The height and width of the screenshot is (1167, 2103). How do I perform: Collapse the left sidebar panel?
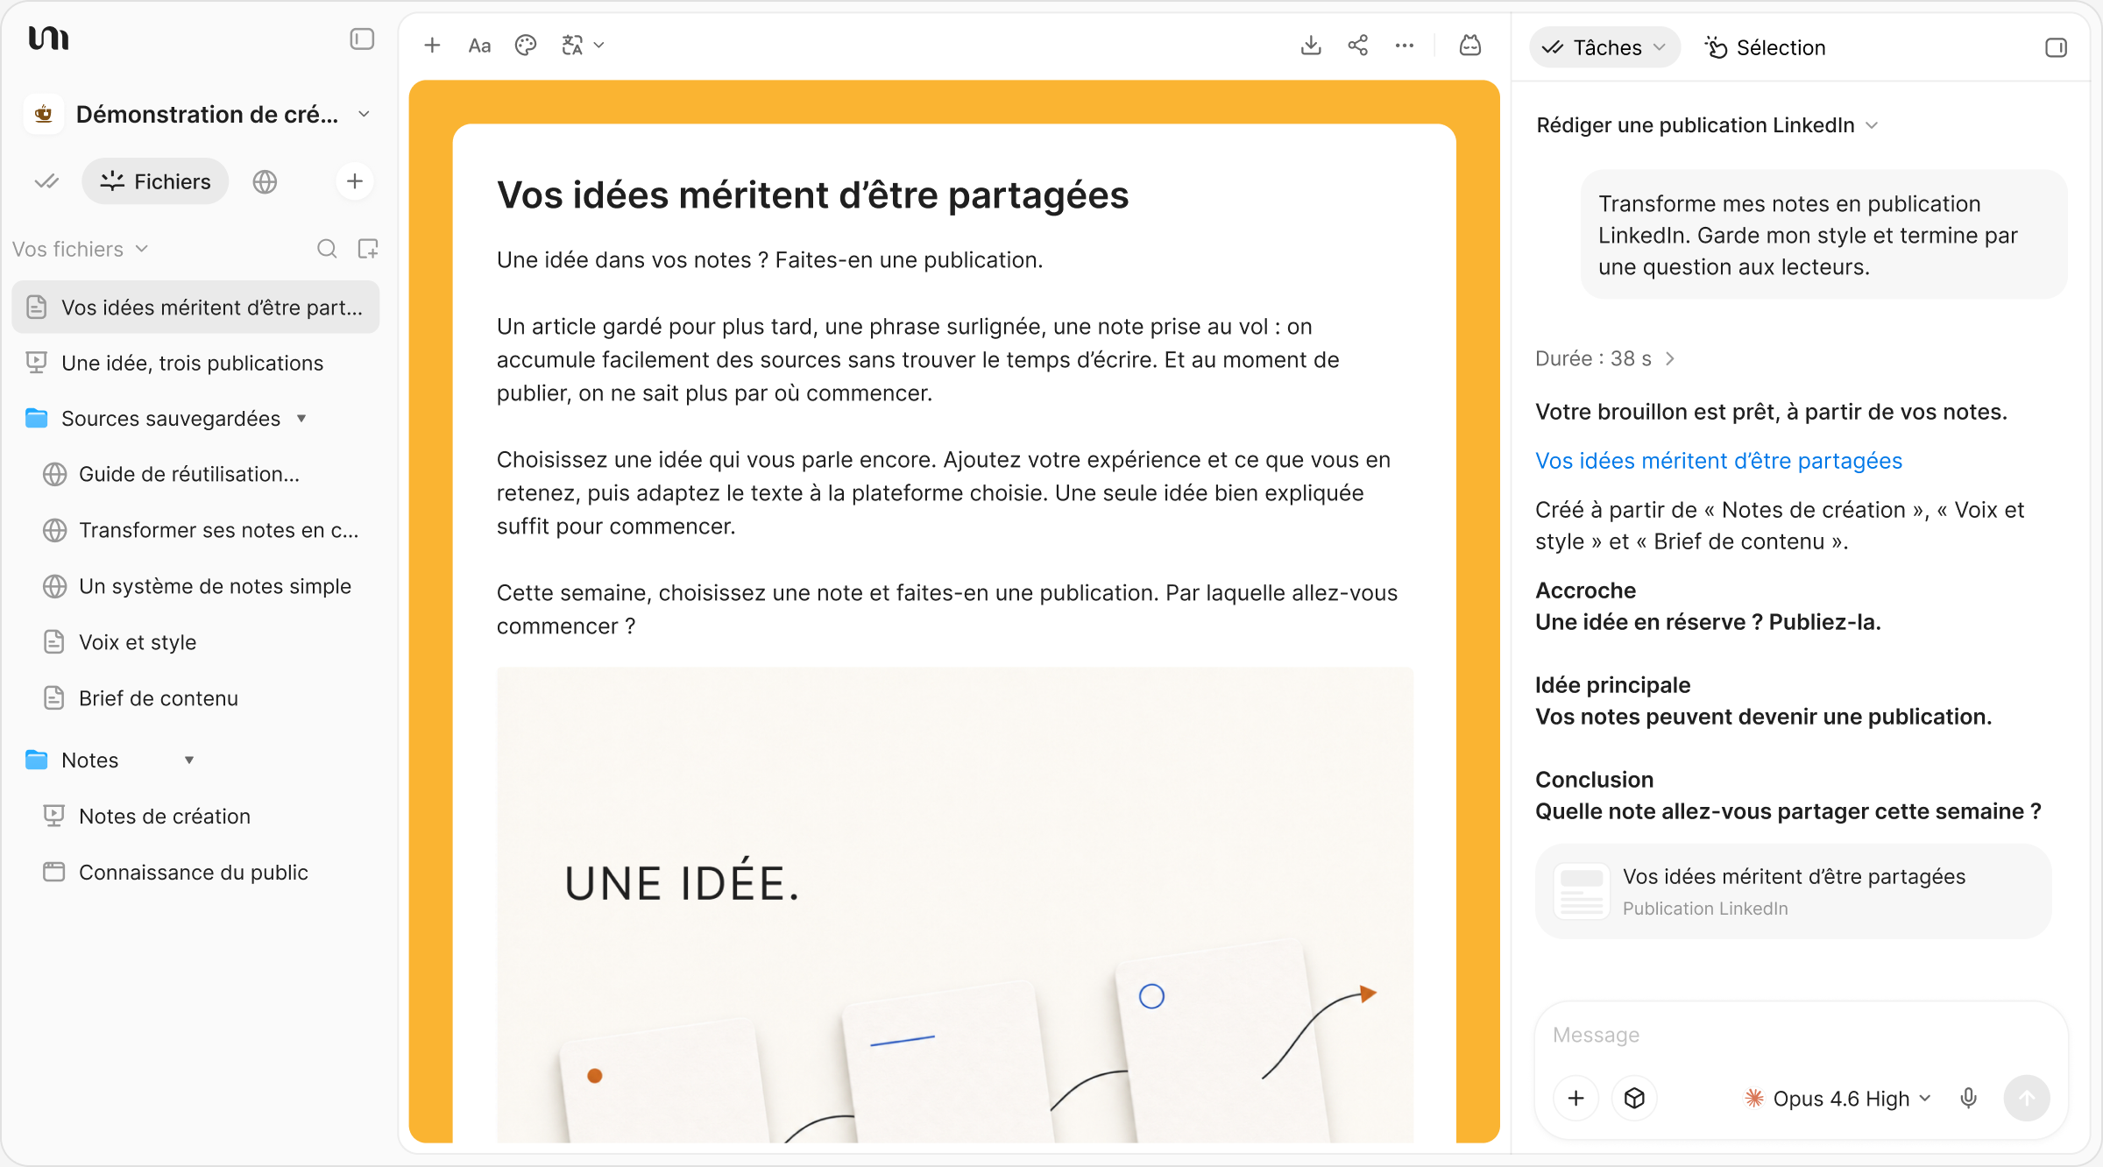tap(362, 39)
